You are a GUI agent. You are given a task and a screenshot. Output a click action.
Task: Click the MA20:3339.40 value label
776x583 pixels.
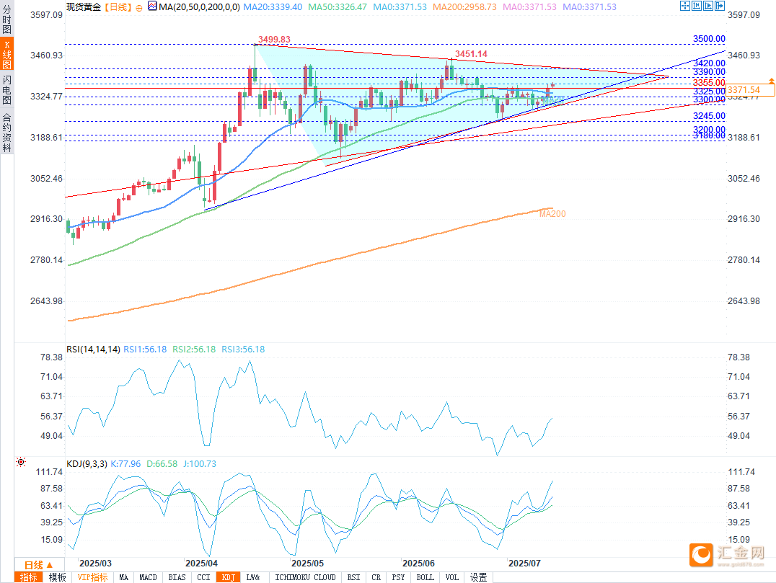(x=273, y=7)
